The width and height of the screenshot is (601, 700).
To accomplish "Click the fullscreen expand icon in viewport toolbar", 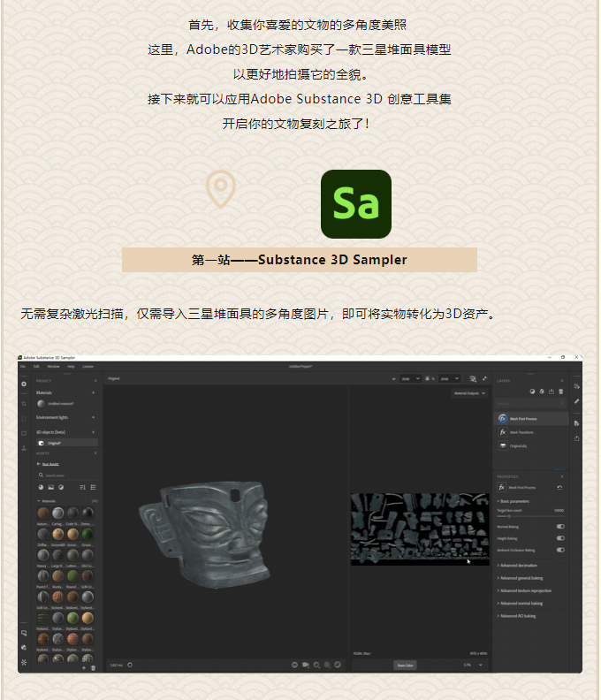I will [x=485, y=378].
